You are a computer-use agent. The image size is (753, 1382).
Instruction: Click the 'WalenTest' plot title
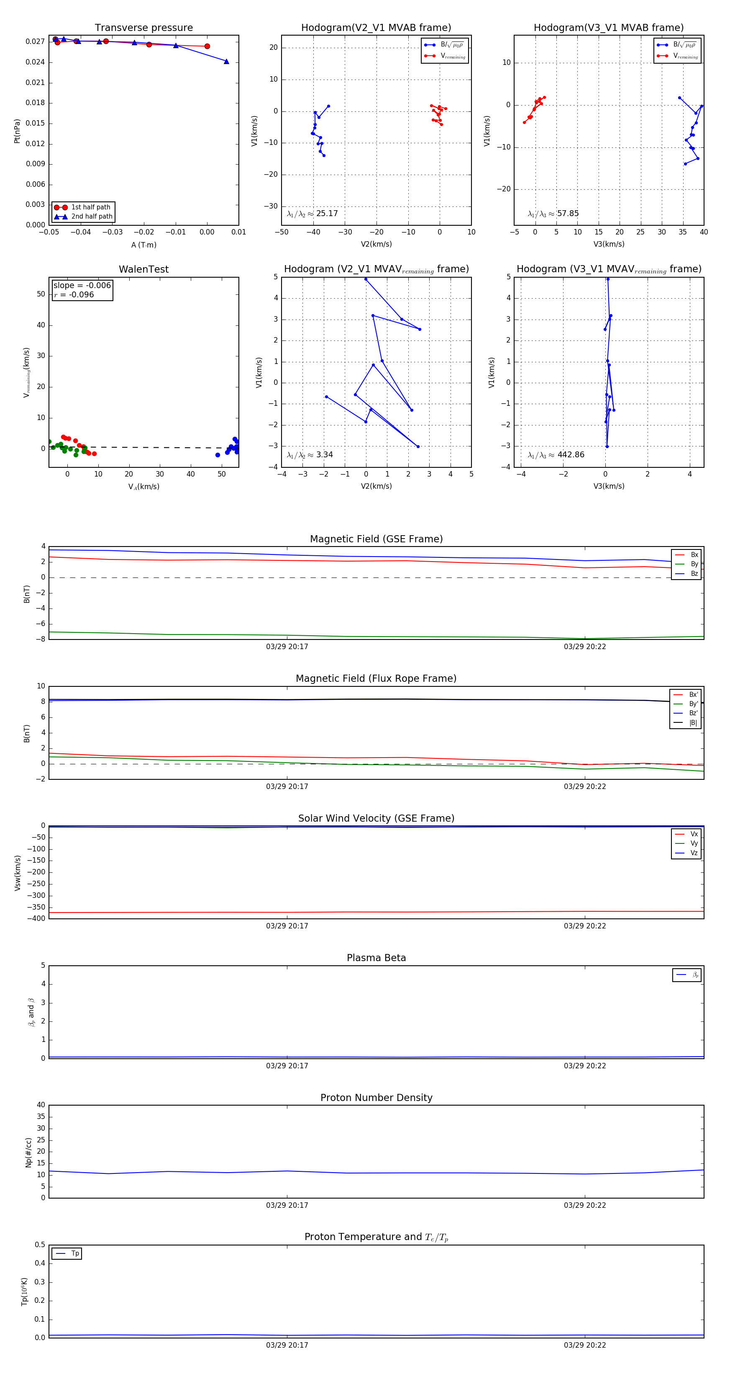pyautogui.click(x=143, y=269)
